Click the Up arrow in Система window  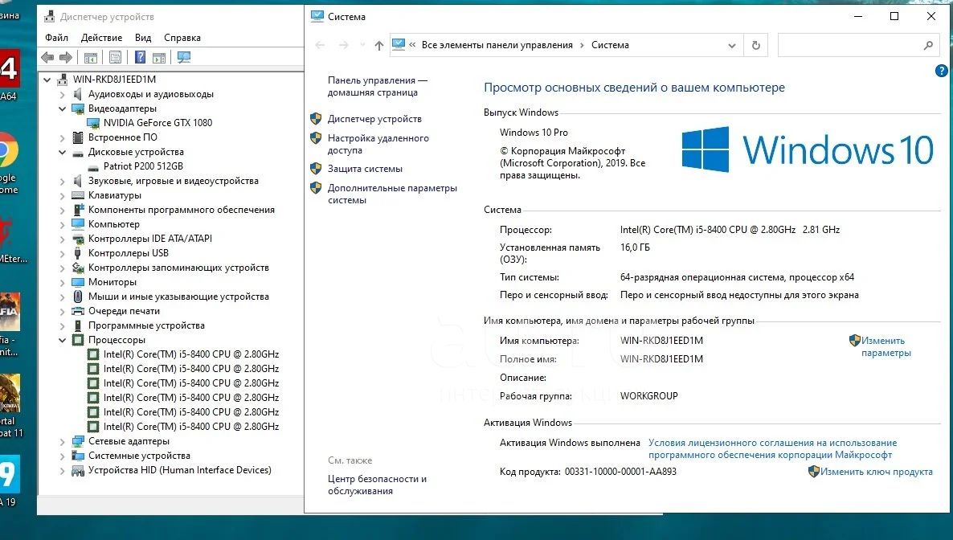click(x=379, y=45)
